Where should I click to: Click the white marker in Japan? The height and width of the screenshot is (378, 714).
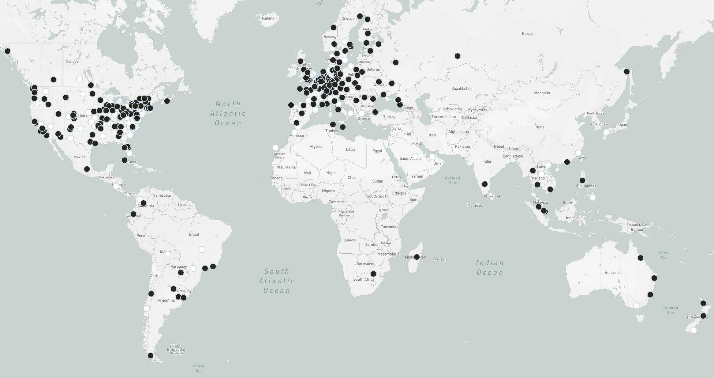pos(606,132)
